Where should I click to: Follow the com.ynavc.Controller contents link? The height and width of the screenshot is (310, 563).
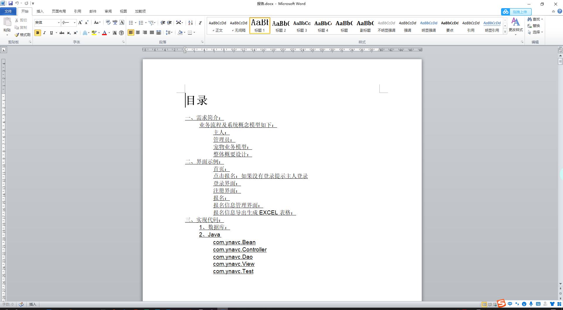click(x=240, y=250)
